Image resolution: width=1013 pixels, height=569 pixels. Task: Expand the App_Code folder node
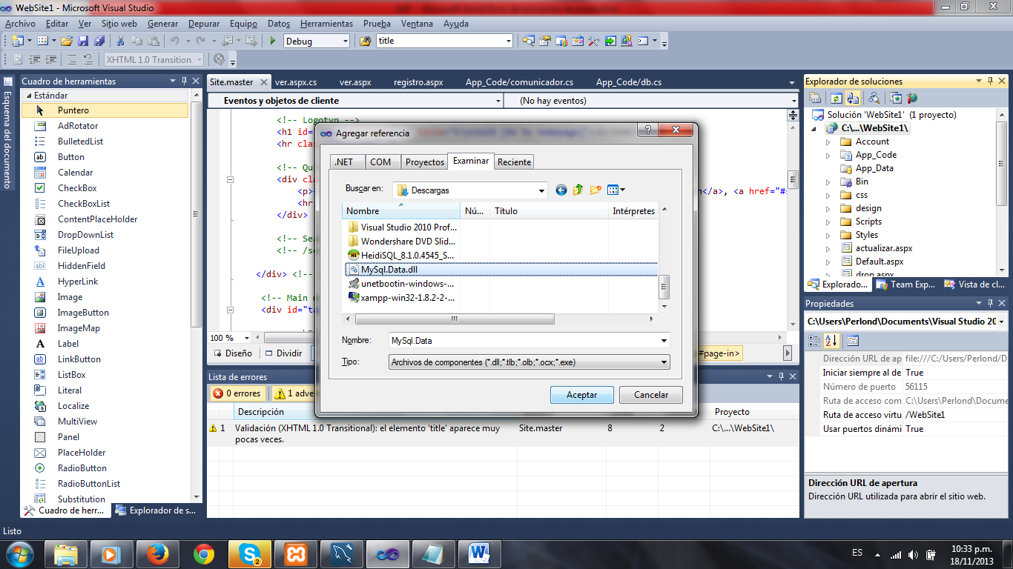click(x=828, y=155)
